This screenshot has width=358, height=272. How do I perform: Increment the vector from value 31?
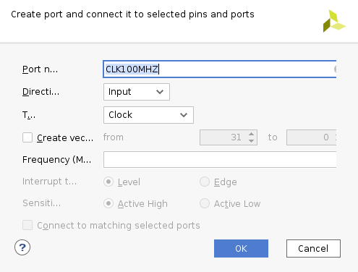tap(251, 135)
